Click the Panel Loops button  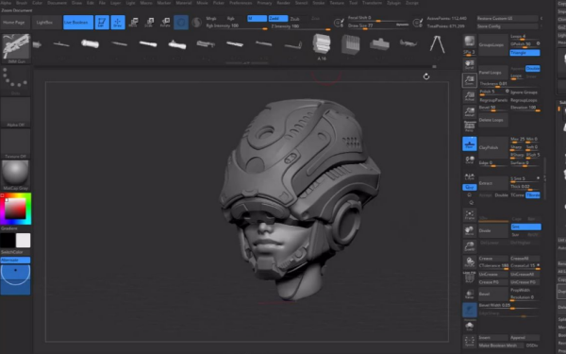(x=493, y=73)
